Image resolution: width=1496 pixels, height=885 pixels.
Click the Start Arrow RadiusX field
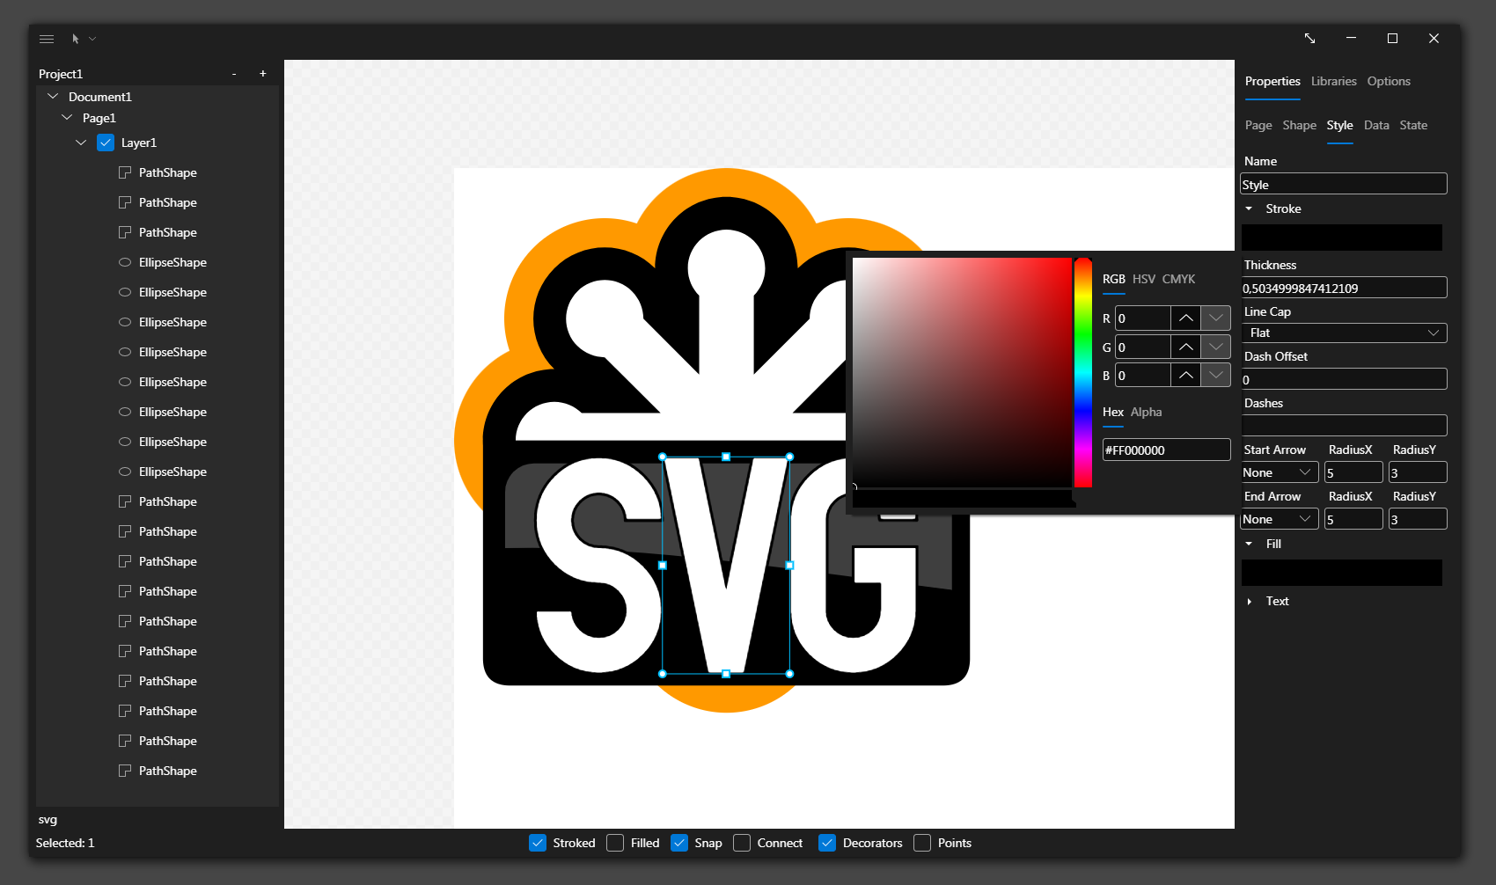(x=1353, y=472)
